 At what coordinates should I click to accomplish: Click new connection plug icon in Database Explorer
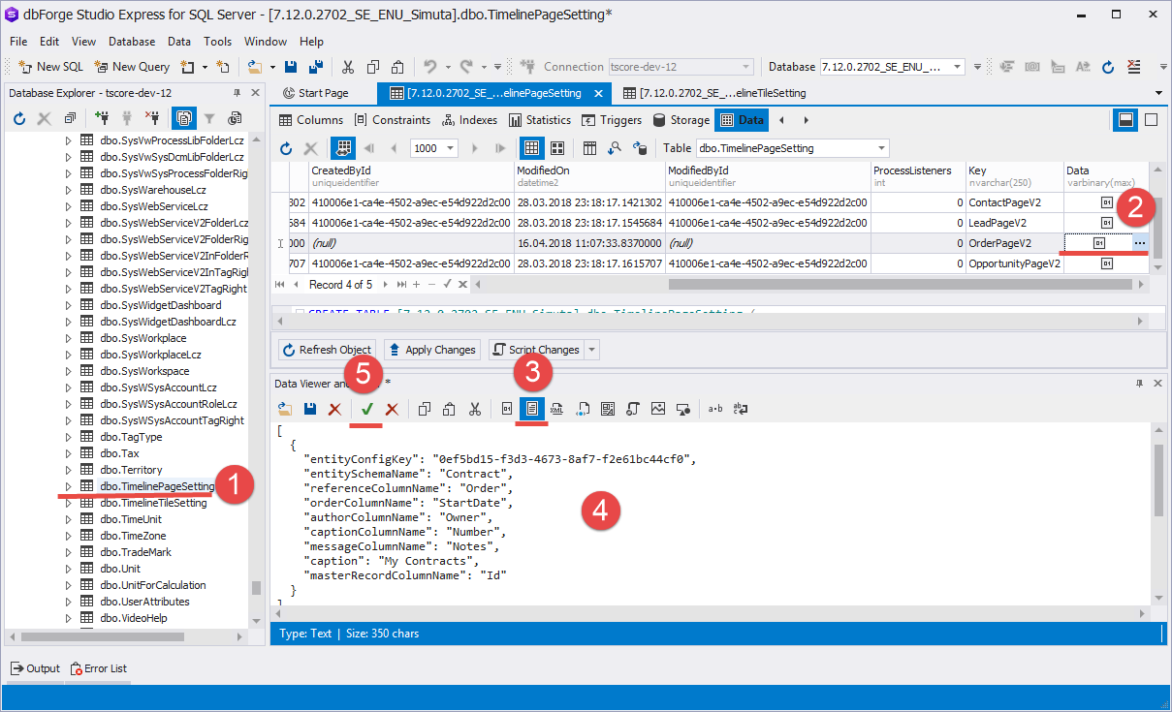pos(102,118)
